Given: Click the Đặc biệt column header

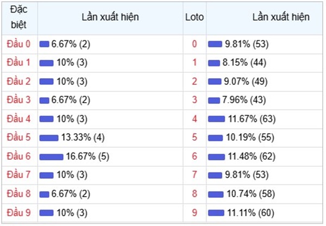Looking at the screenshot, I should pyautogui.click(x=19, y=17).
